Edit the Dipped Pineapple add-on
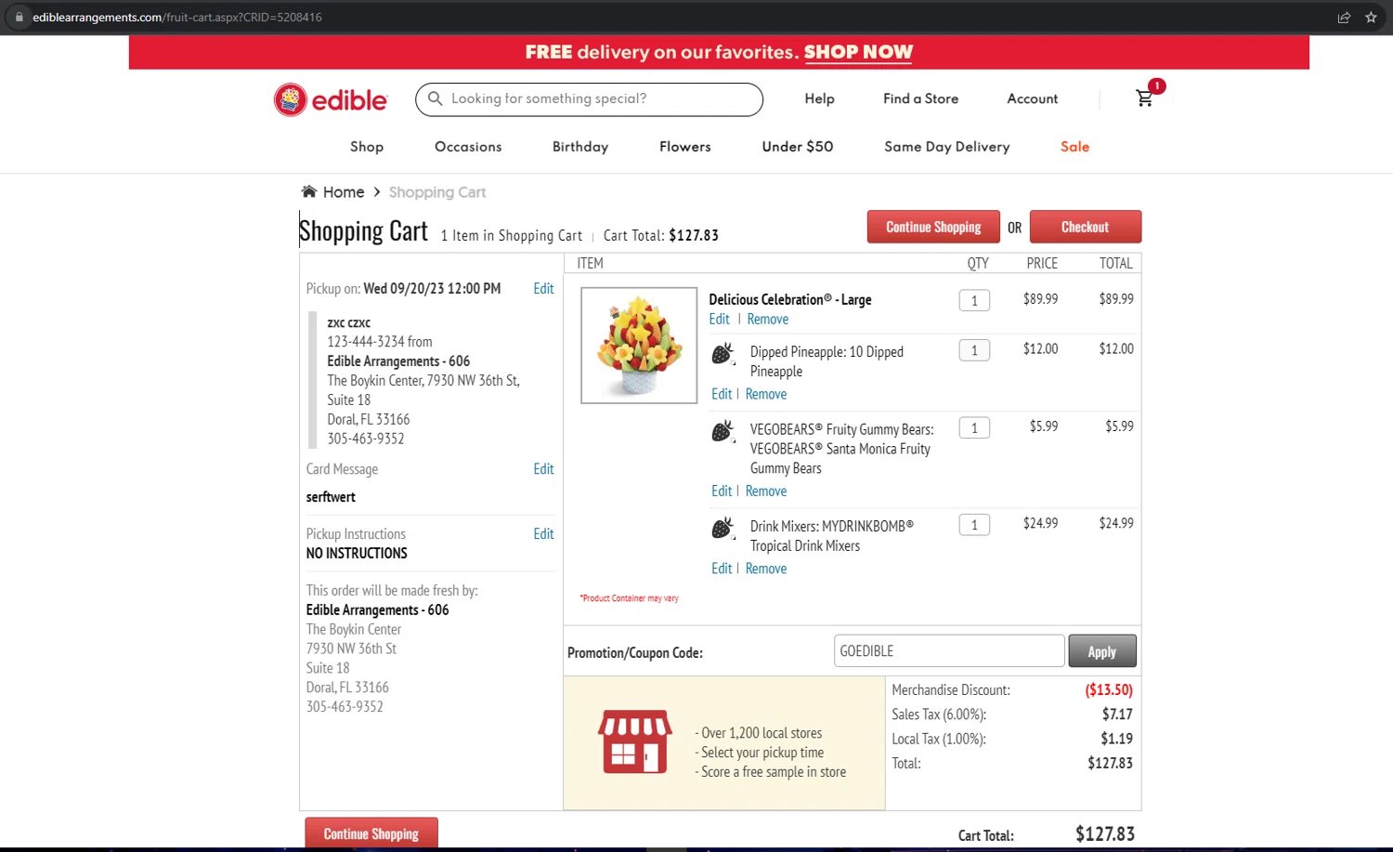Screen dimensions: 1393x852 pyautogui.click(x=722, y=394)
